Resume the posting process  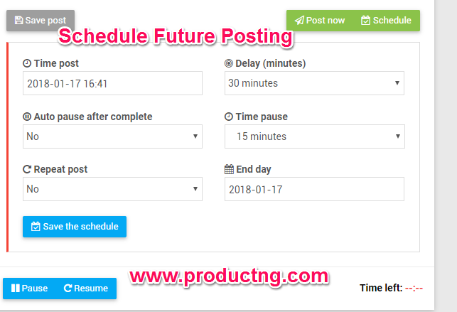tap(86, 289)
